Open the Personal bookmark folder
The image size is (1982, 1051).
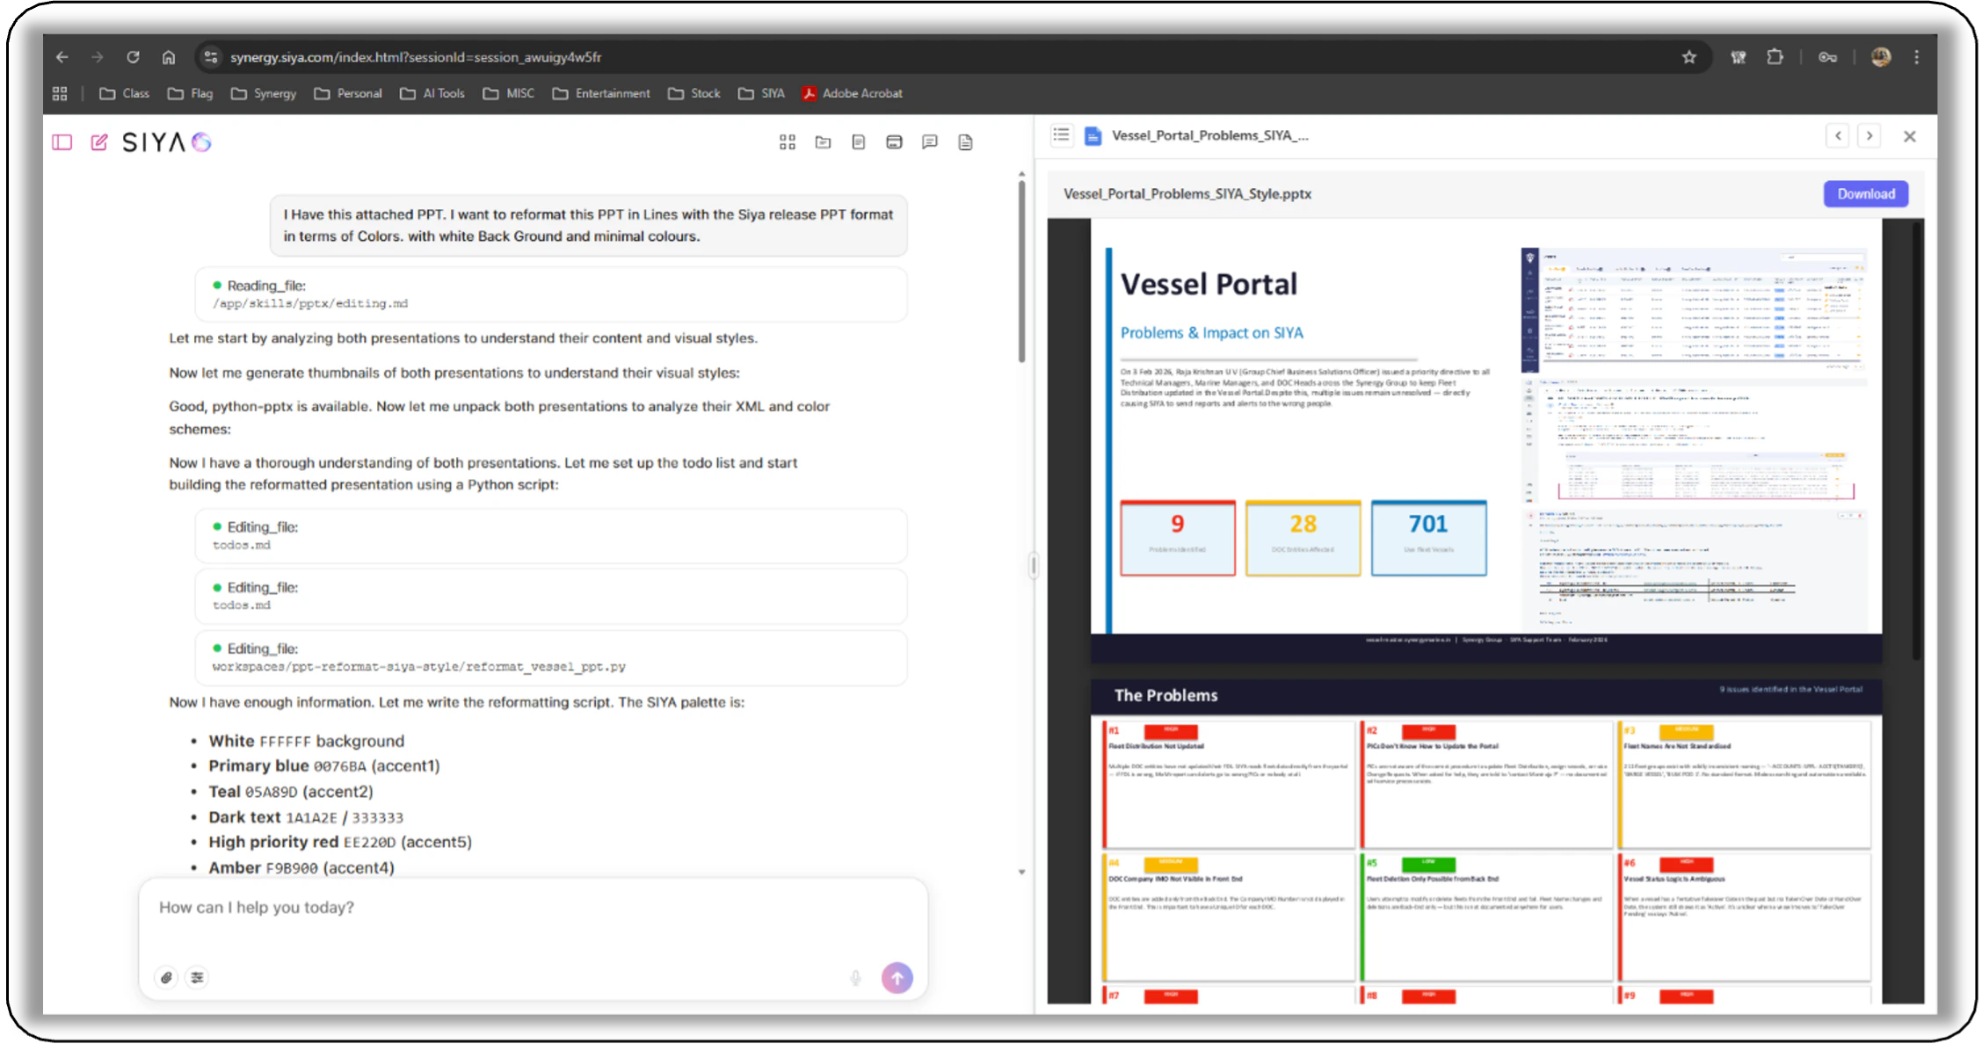click(x=348, y=93)
